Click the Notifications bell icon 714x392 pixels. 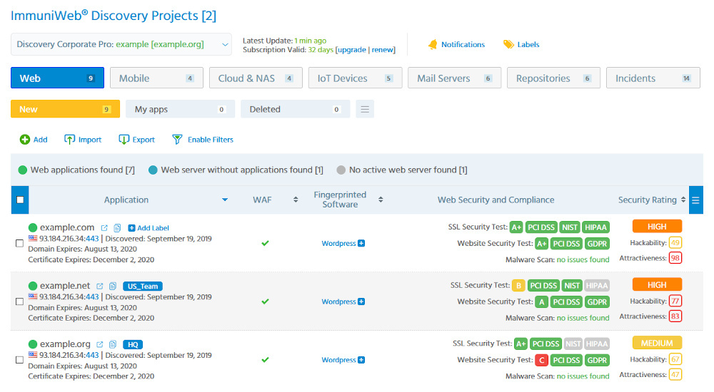coord(432,44)
